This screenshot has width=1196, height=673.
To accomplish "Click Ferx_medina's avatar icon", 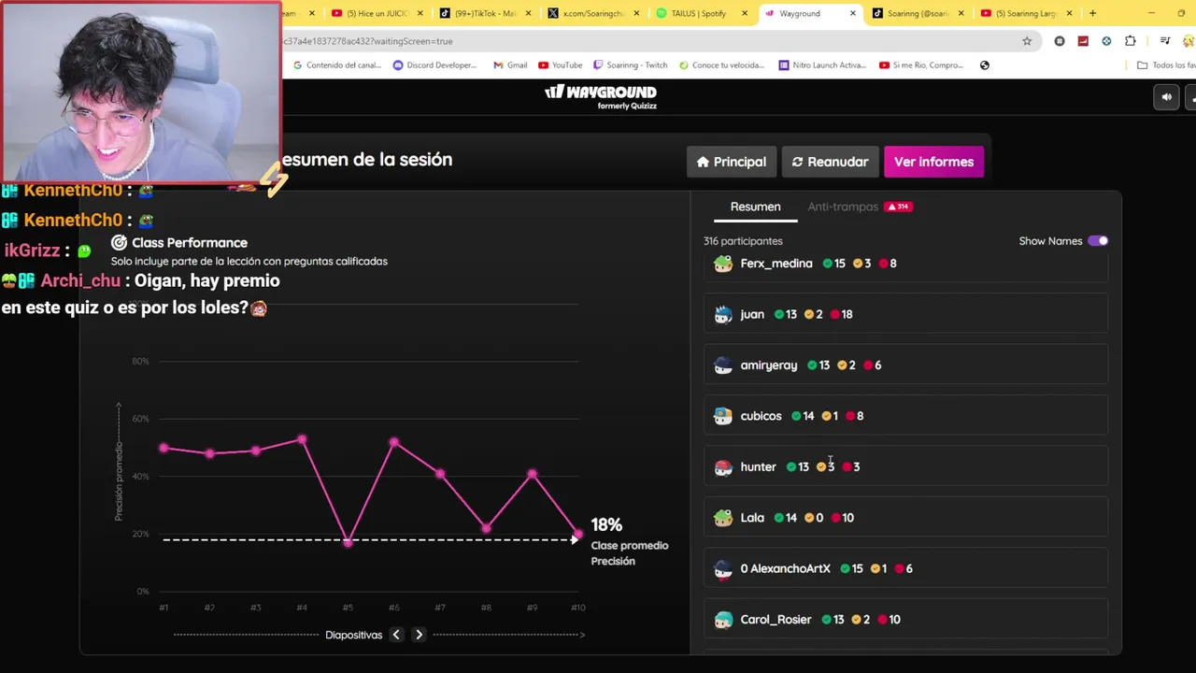I will click(x=723, y=264).
